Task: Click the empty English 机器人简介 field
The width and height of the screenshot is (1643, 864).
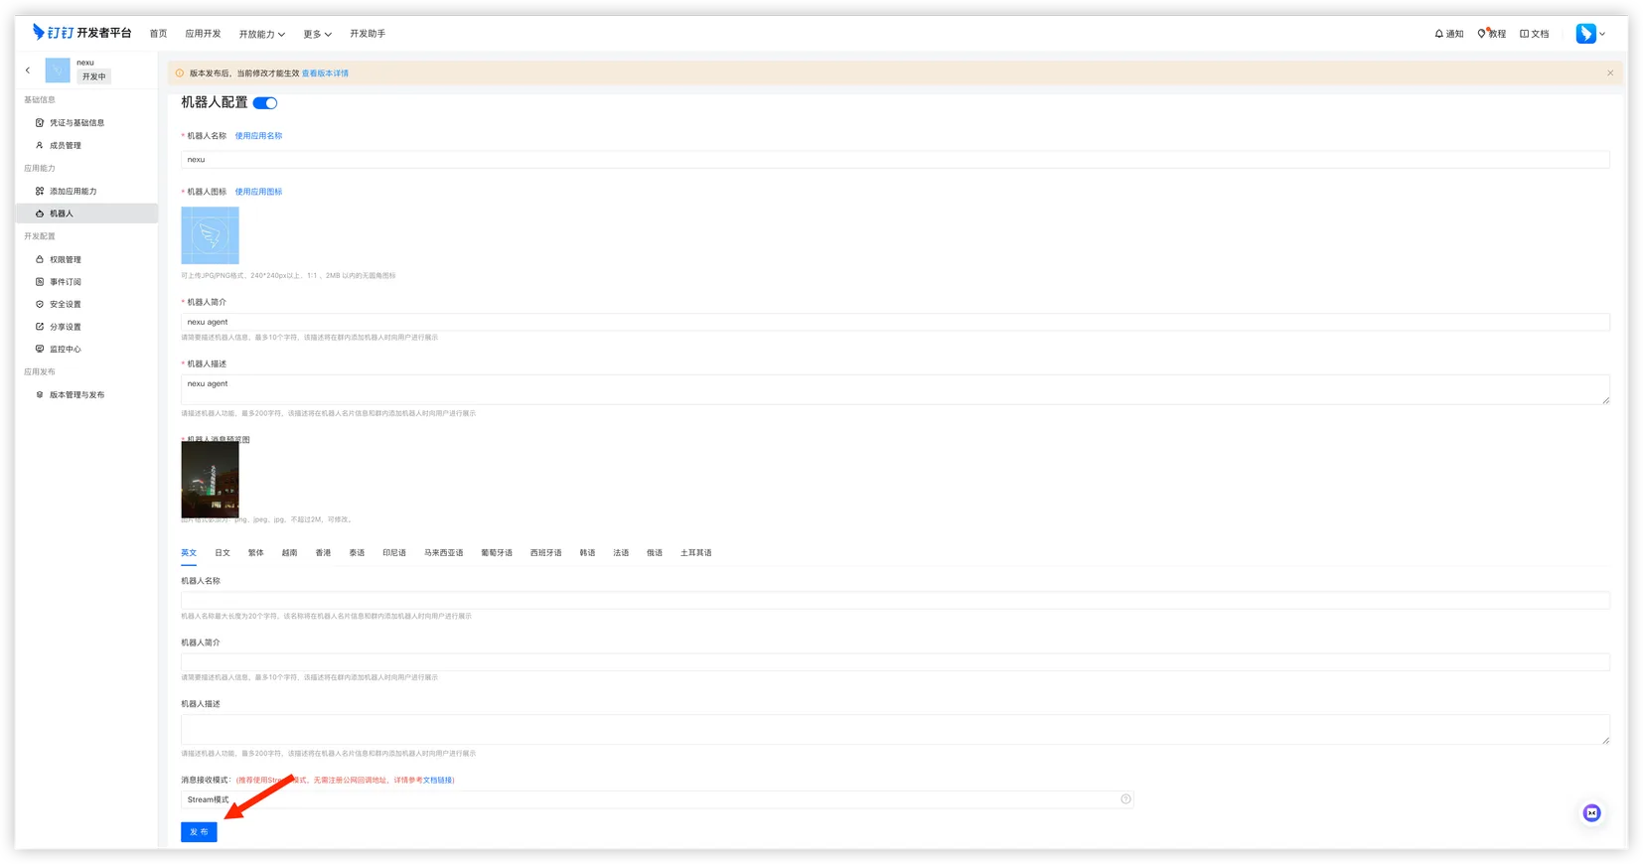Action: click(895, 662)
